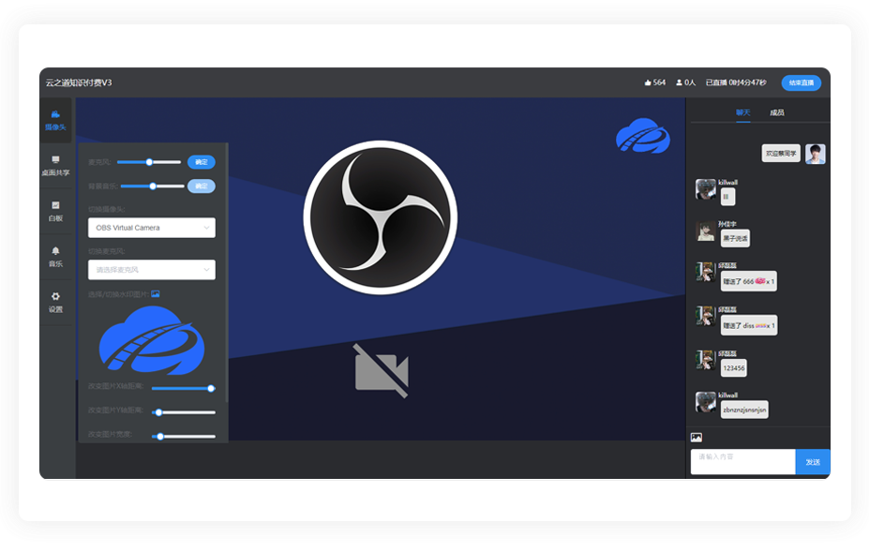Adjust the microphone volume slider
The width and height of the screenshot is (869, 552).
pos(149,162)
